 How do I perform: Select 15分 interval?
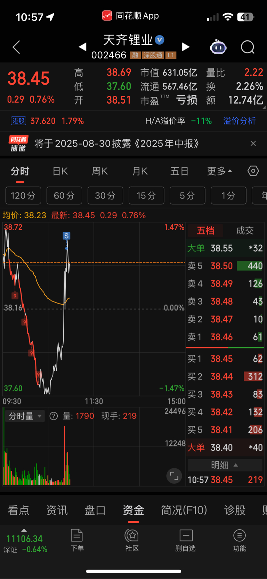146,195
